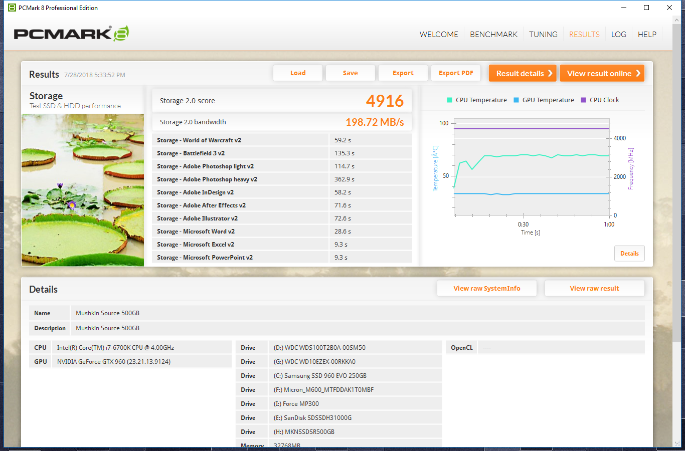Image resolution: width=685 pixels, height=451 pixels.
Task: Click the Storage water lilies thumbnail
Action: click(x=83, y=190)
